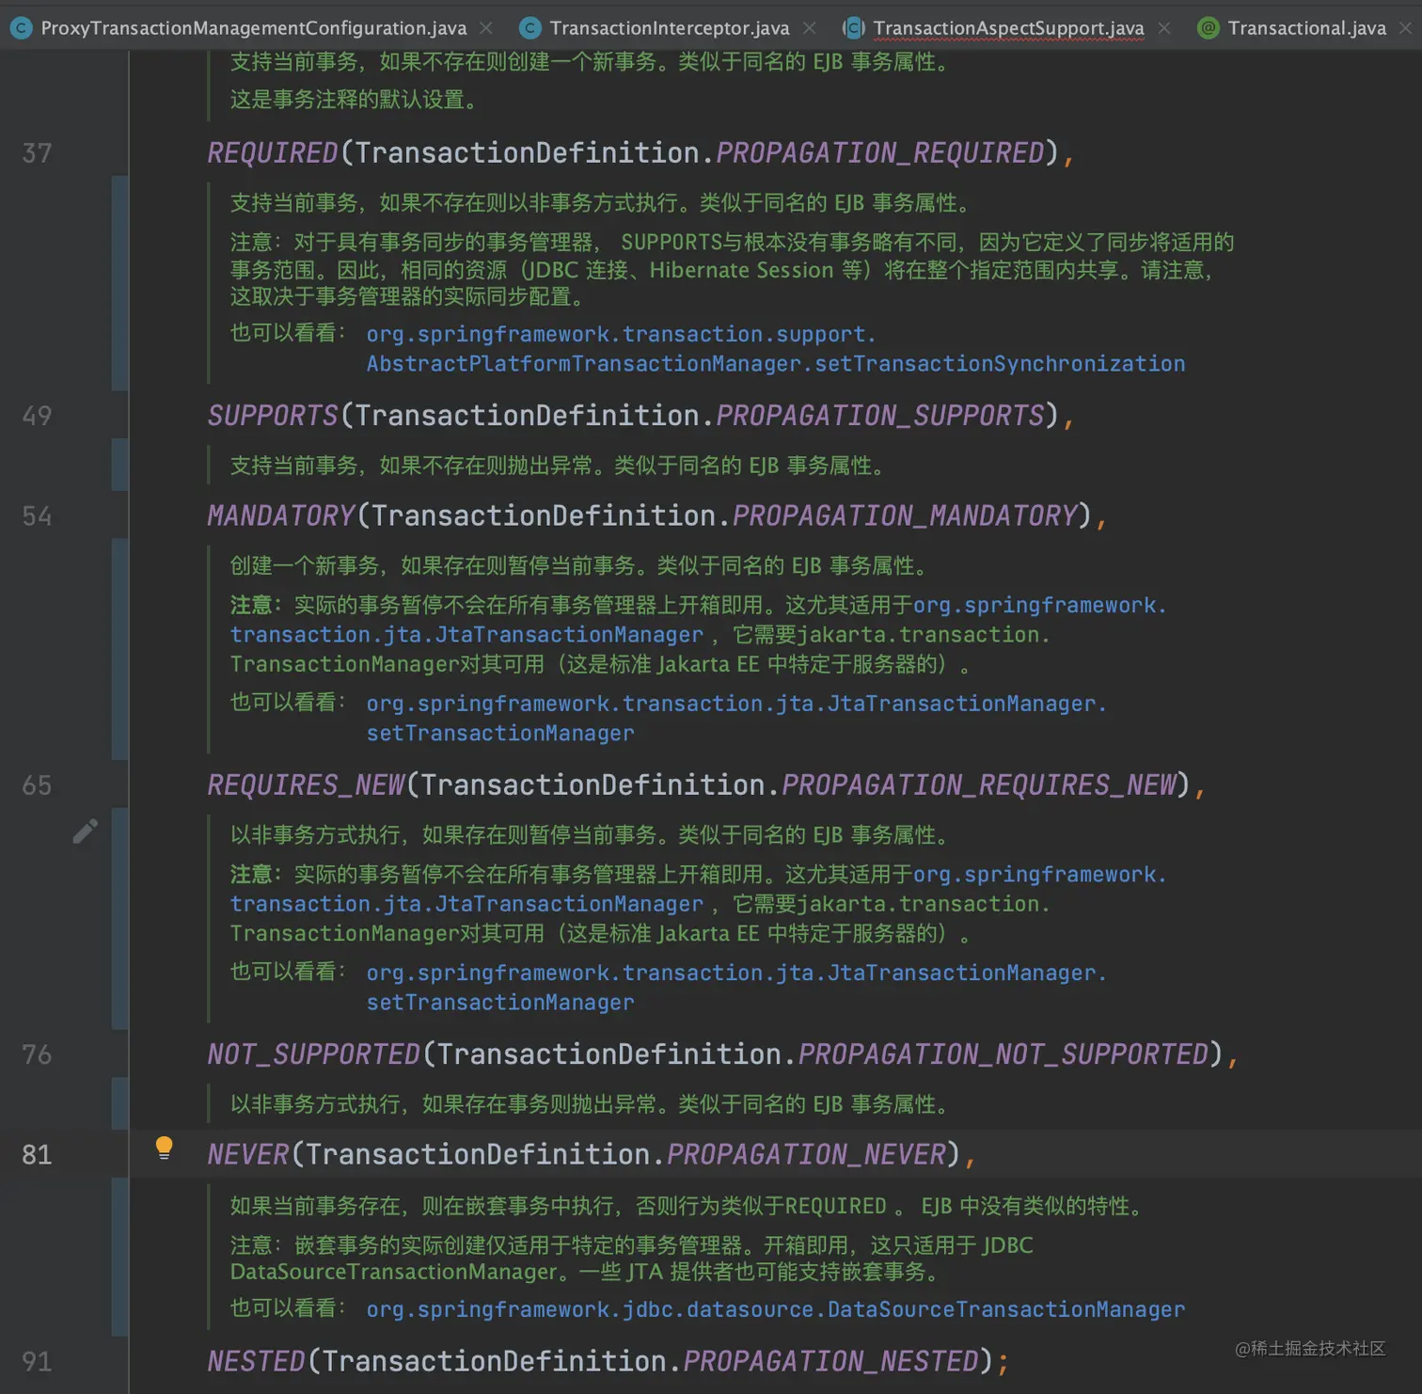Viewport: 1422px width, 1394px height.
Task: Click the abstract class icon on TransactionAspectSupport.java tab
Action: pyautogui.click(x=854, y=28)
